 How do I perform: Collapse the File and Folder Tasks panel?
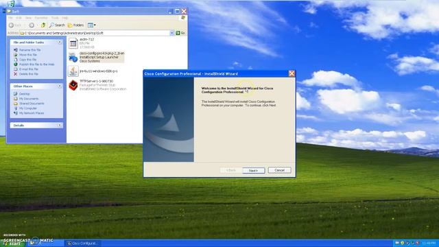[x=60, y=43]
